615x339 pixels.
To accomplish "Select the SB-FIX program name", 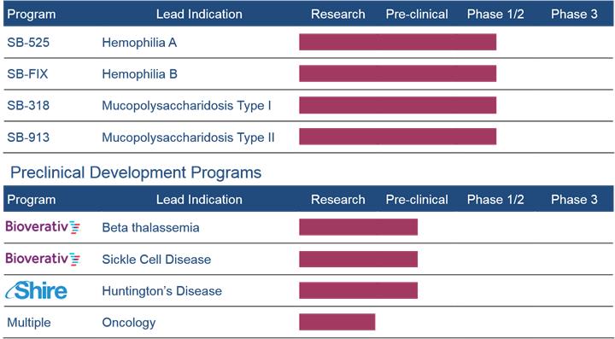I will (x=27, y=74).
